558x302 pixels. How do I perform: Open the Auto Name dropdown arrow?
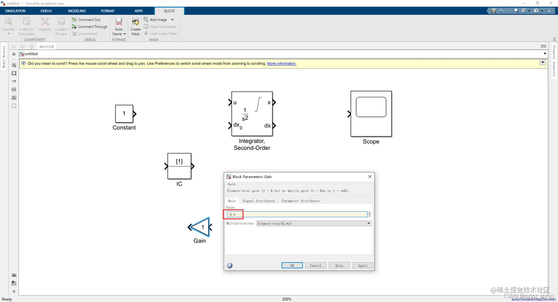125,34
